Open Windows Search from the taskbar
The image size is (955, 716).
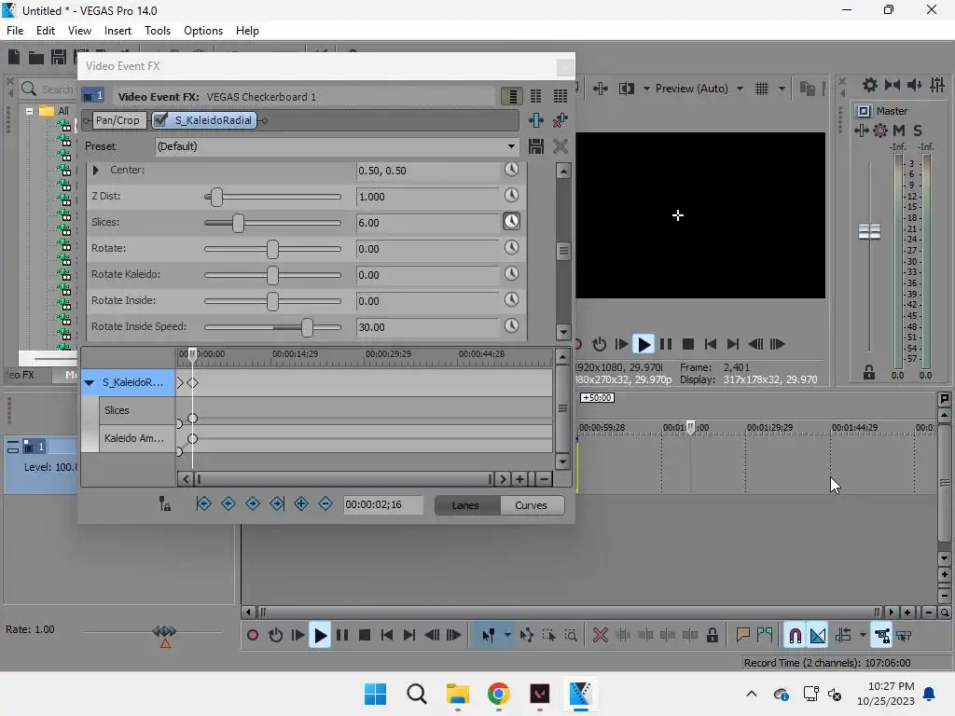(417, 694)
